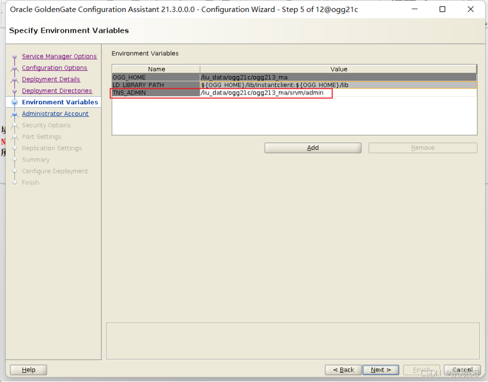The width and height of the screenshot is (488, 382).
Task: Click the Add button
Action: tap(313, 148)
